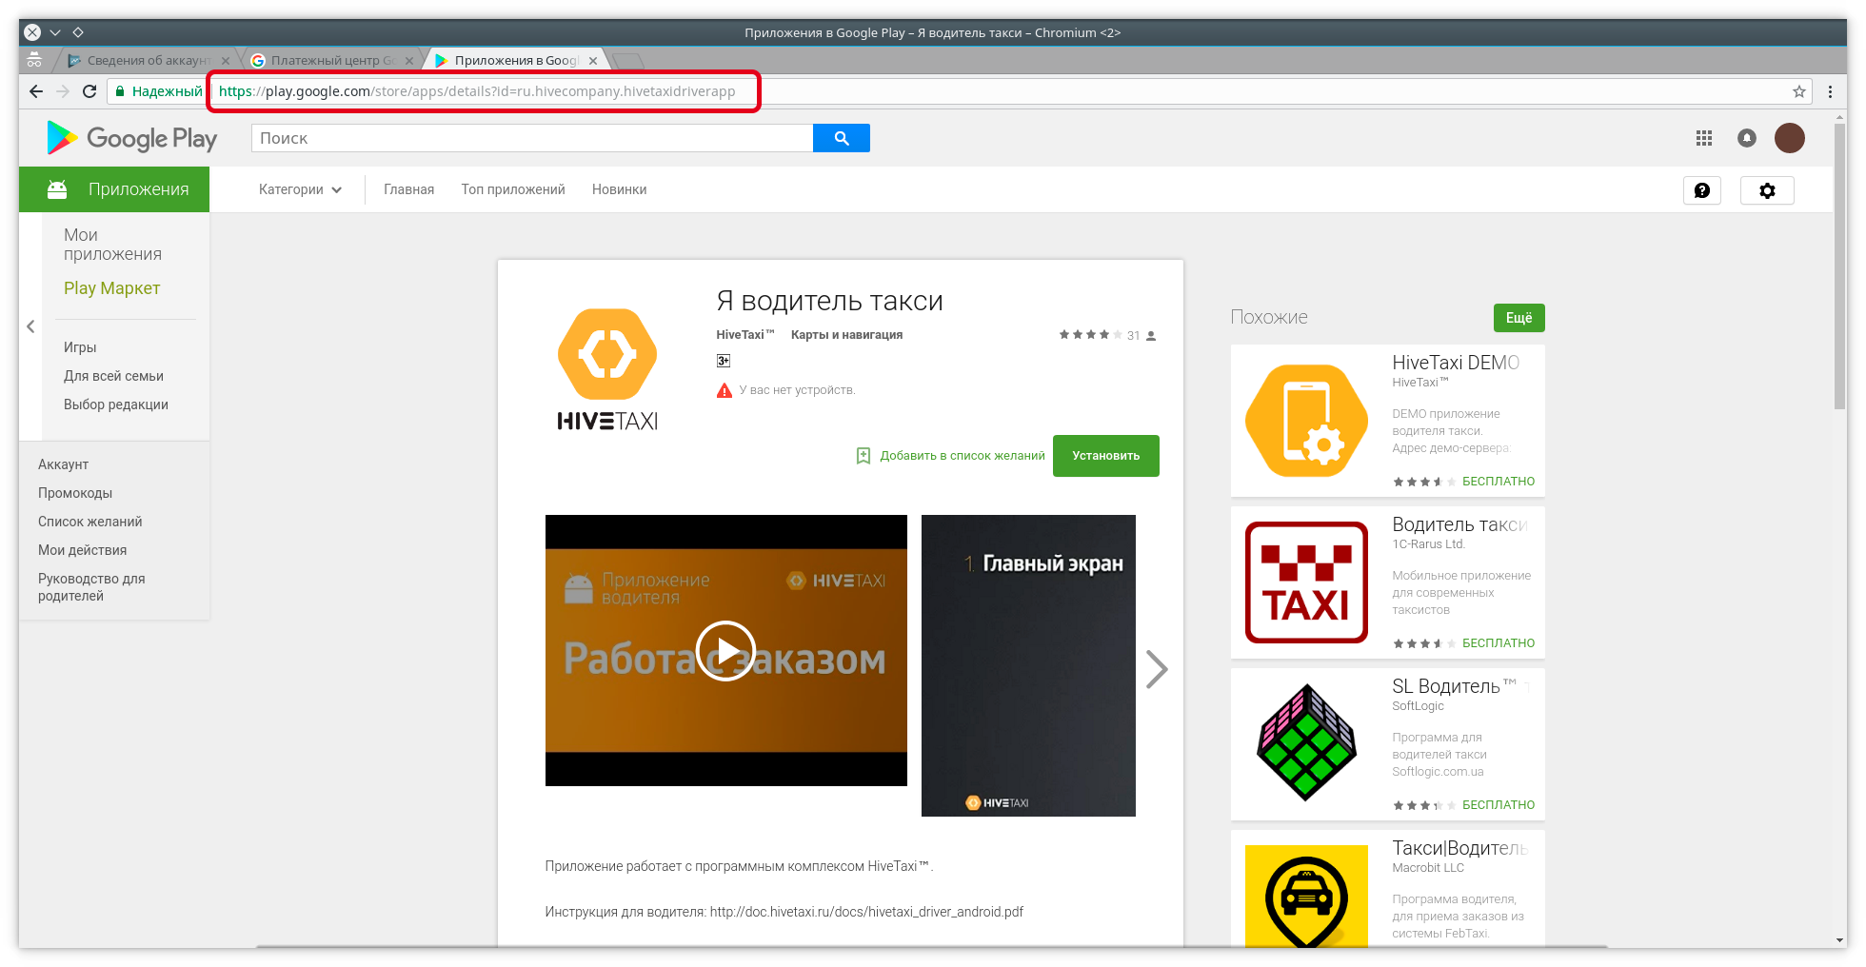
Task: Click the Установить button
Action: (x=1106, y=456)
